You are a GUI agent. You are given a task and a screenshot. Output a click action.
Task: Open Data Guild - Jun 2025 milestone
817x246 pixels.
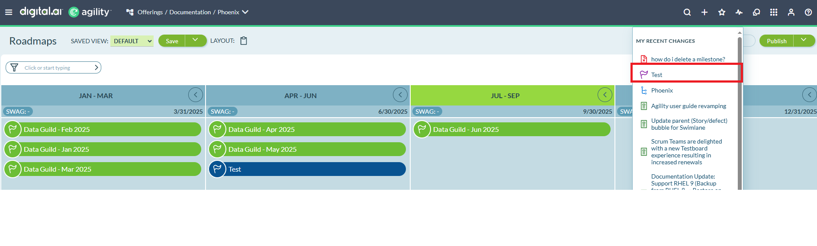pos(512,129)
